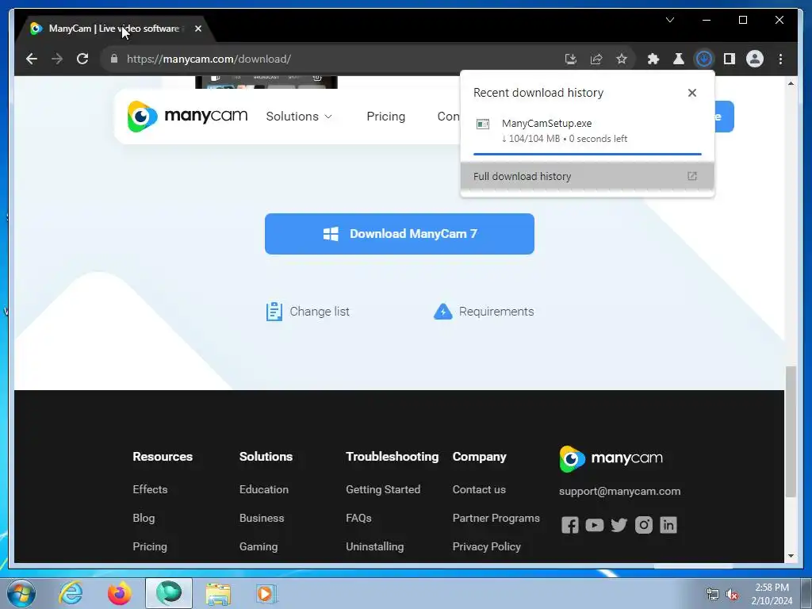Launch Firefox from taskbar
812x609 pixels.
(x=119, y=593)
